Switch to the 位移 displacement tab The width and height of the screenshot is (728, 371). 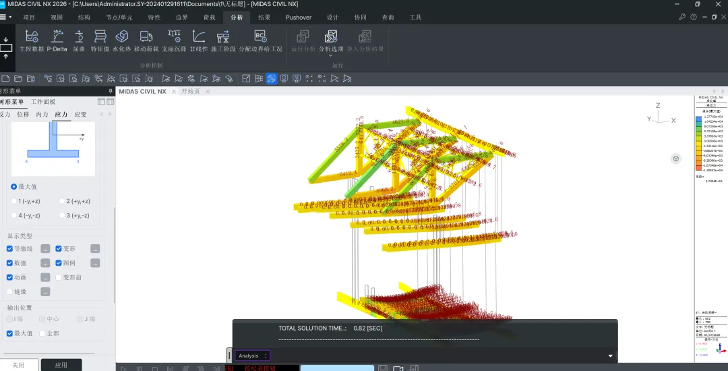(x=23, y=114)
